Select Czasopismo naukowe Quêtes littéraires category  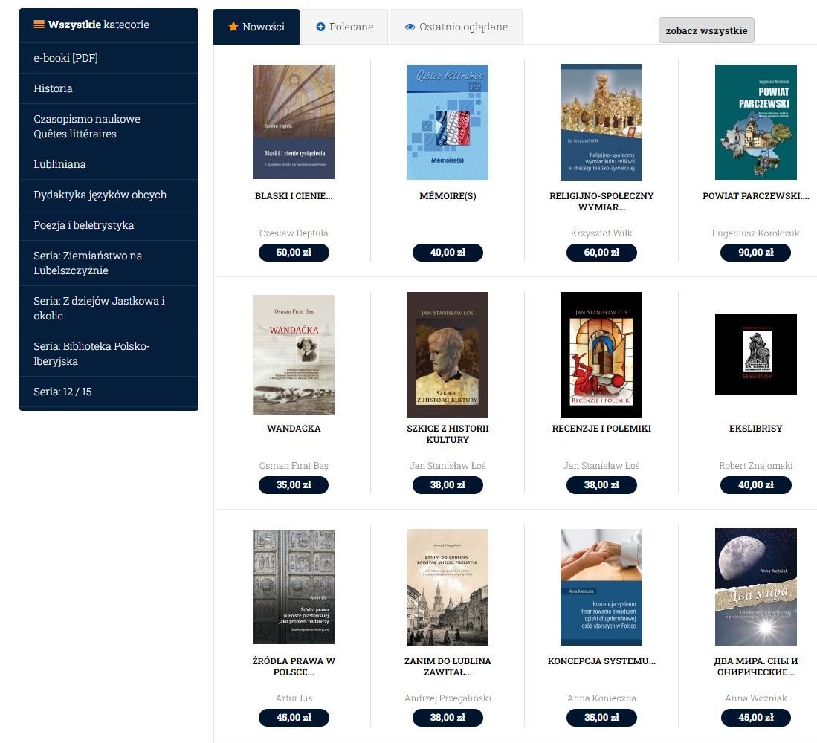click(x=109, y=126)
